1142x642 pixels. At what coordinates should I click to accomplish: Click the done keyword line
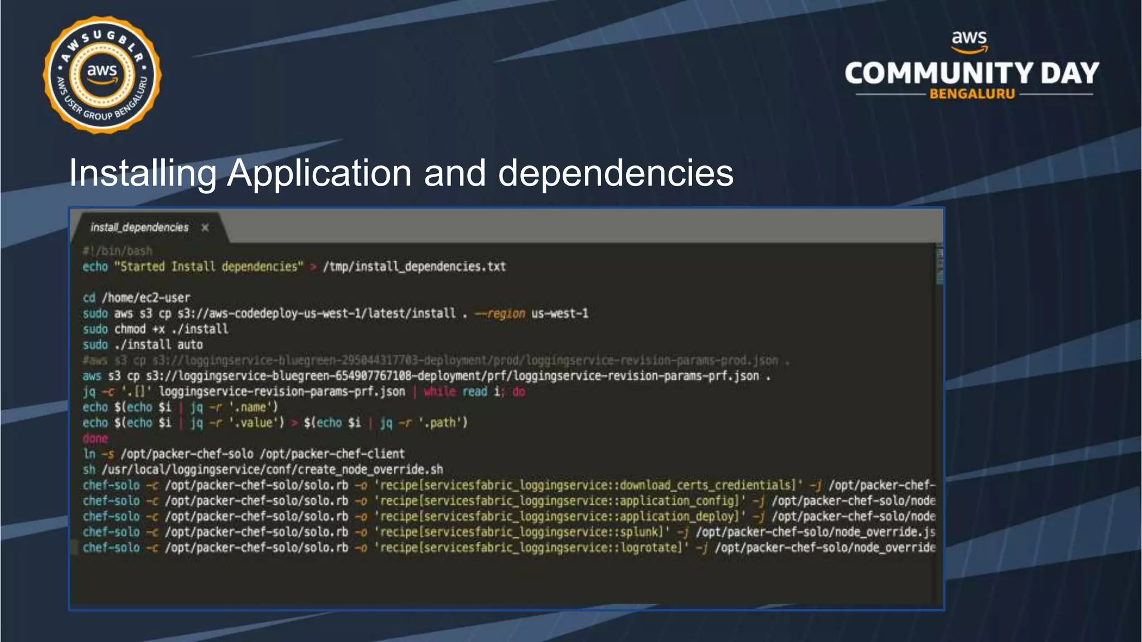[x=95, y=438]
